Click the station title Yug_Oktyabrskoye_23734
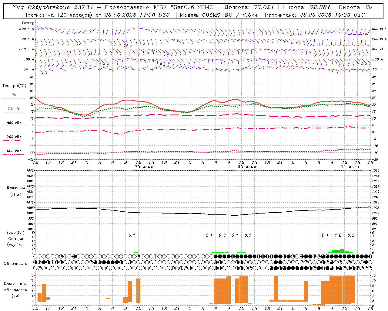The height and width of the screenshot is (311, 388). click(53, 7)
